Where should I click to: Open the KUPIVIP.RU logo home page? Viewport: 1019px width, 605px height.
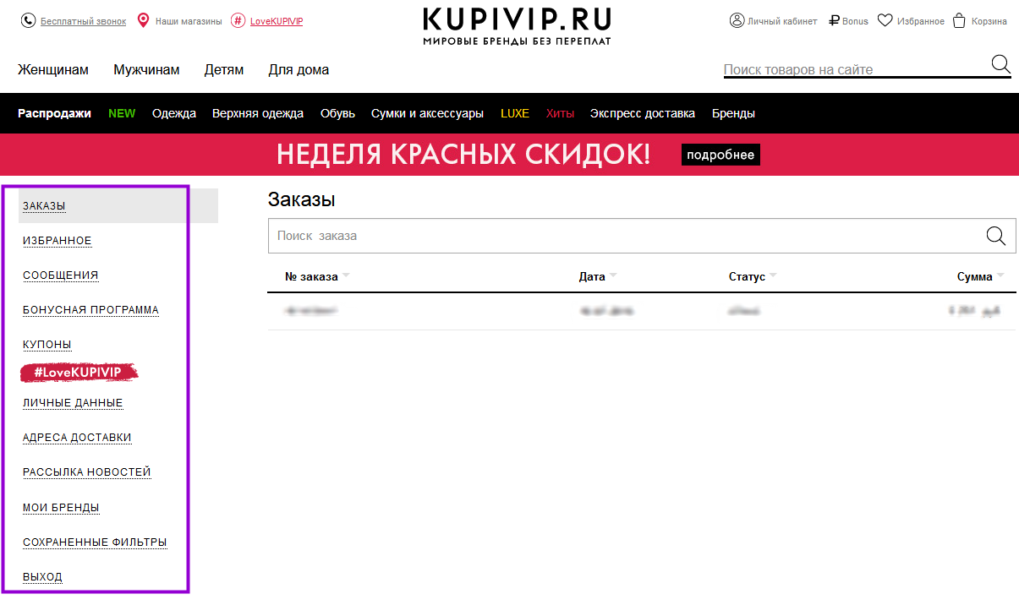coord(517,26)
